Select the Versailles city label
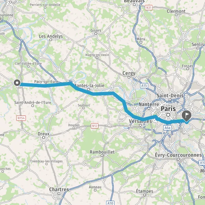The image size is (205, 205). pyautogui.click(x=140, y=121)
